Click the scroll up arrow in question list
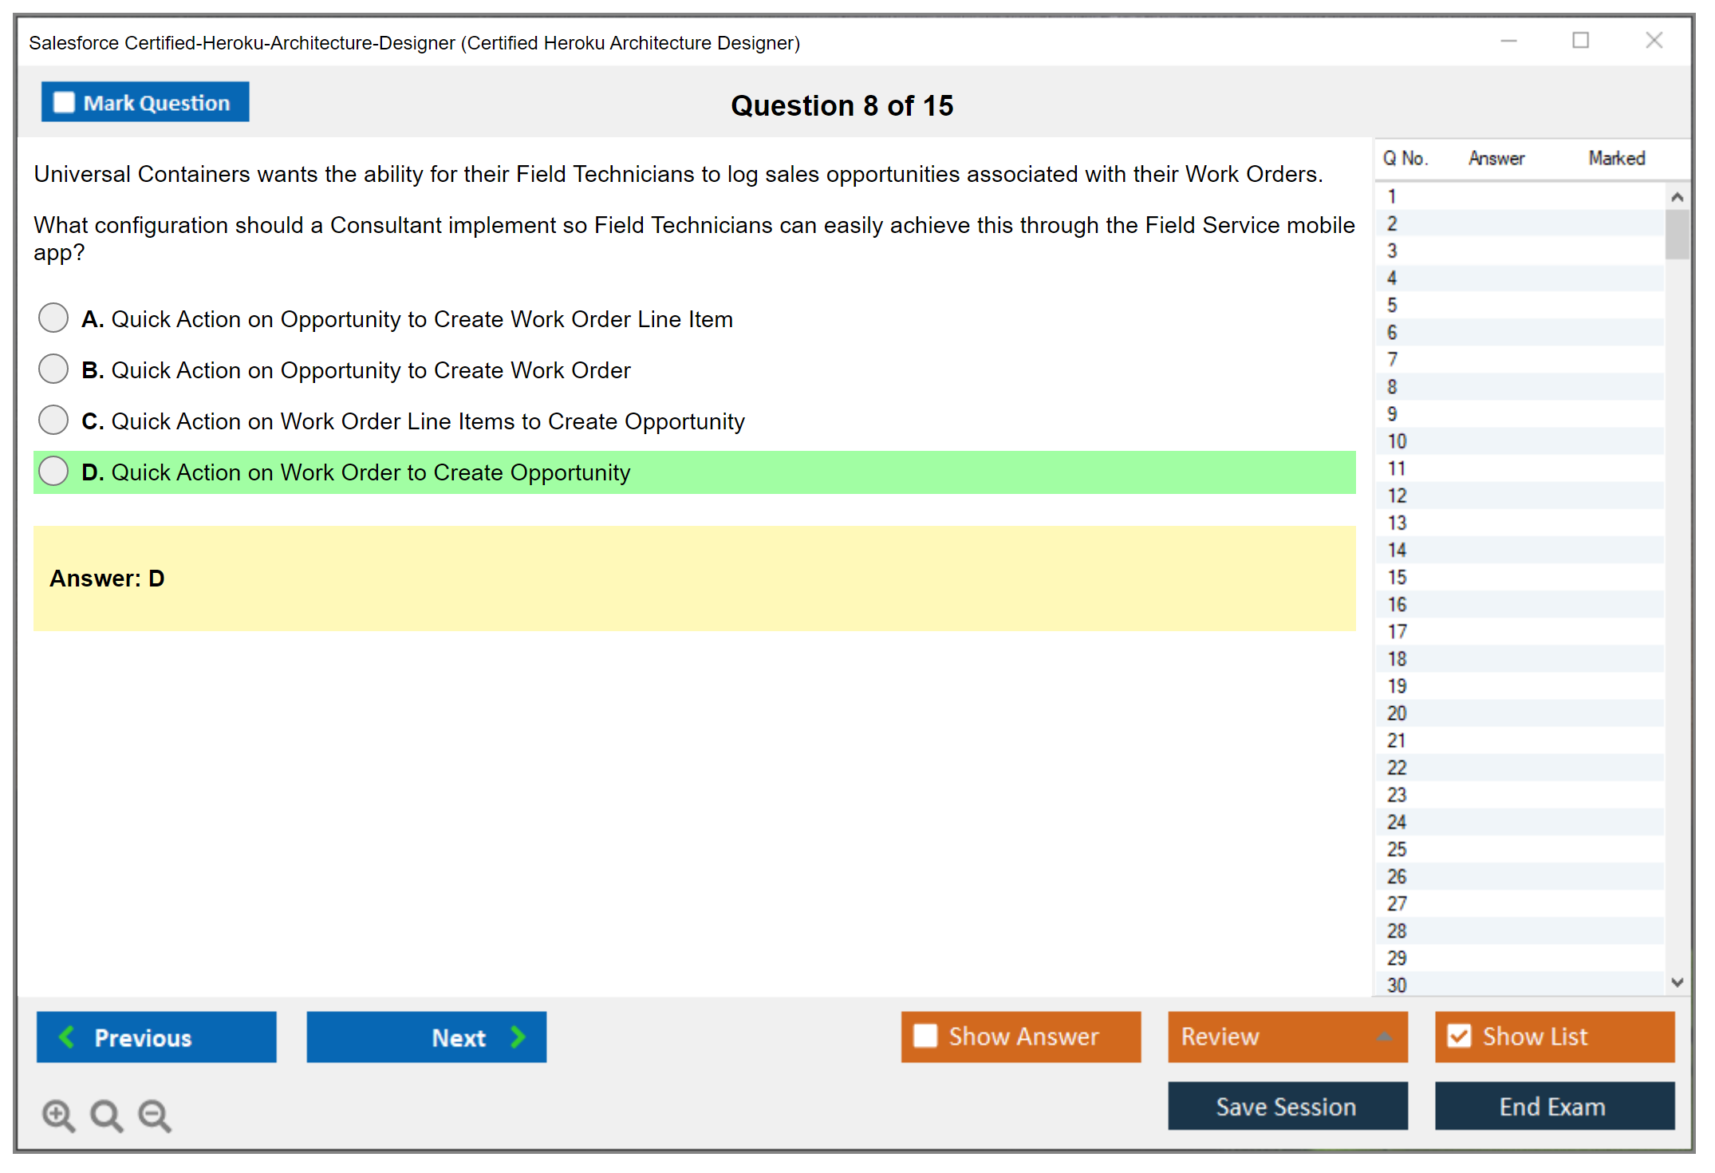The height and width of the screenshot is (1173, 1715). pos(1677,197)
